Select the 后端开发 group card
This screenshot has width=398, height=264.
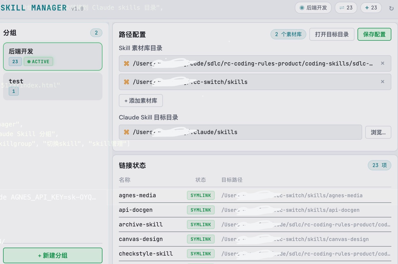point(53,56)
